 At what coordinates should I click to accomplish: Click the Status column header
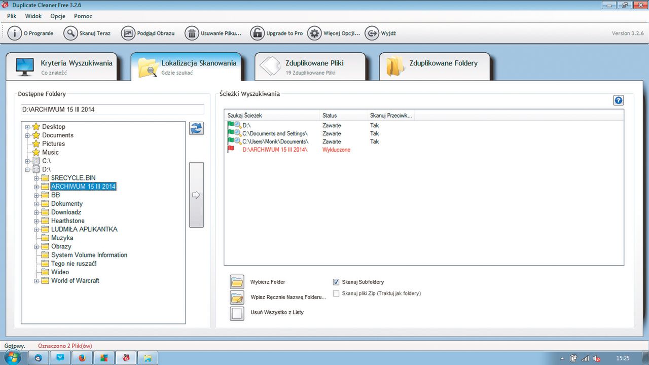(x=344, y=116)
